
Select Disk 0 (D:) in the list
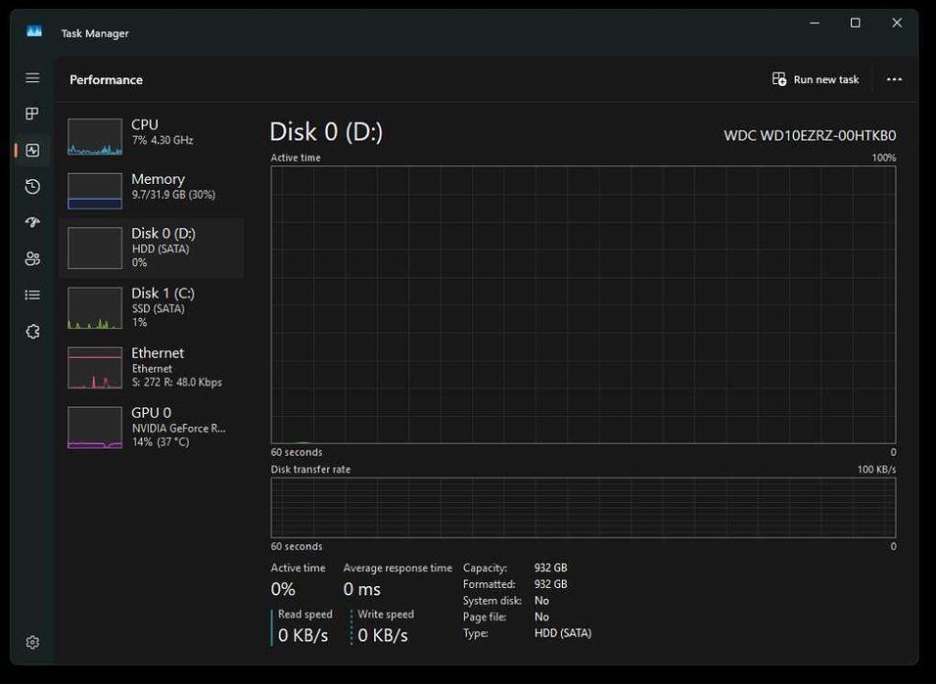coord(152,248)
